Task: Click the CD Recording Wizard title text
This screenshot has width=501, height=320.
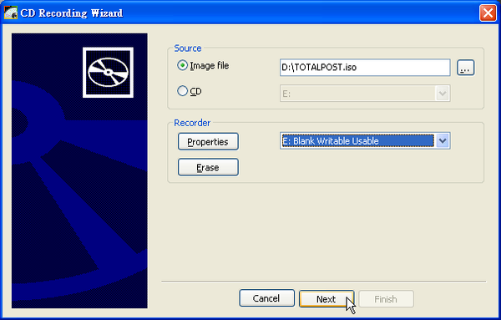Action: pos(72,13)
